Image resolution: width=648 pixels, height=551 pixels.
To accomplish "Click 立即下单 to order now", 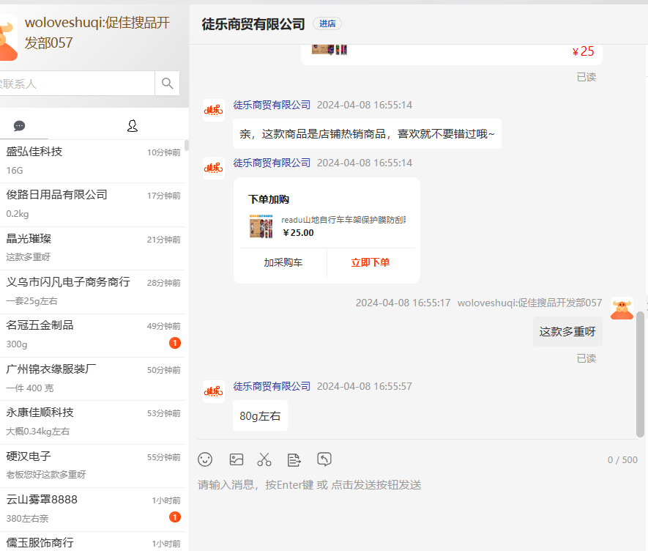I will [370, 262].
